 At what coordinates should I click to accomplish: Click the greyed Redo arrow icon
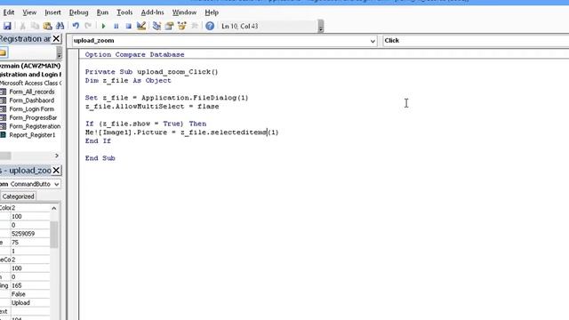point(88,26)
